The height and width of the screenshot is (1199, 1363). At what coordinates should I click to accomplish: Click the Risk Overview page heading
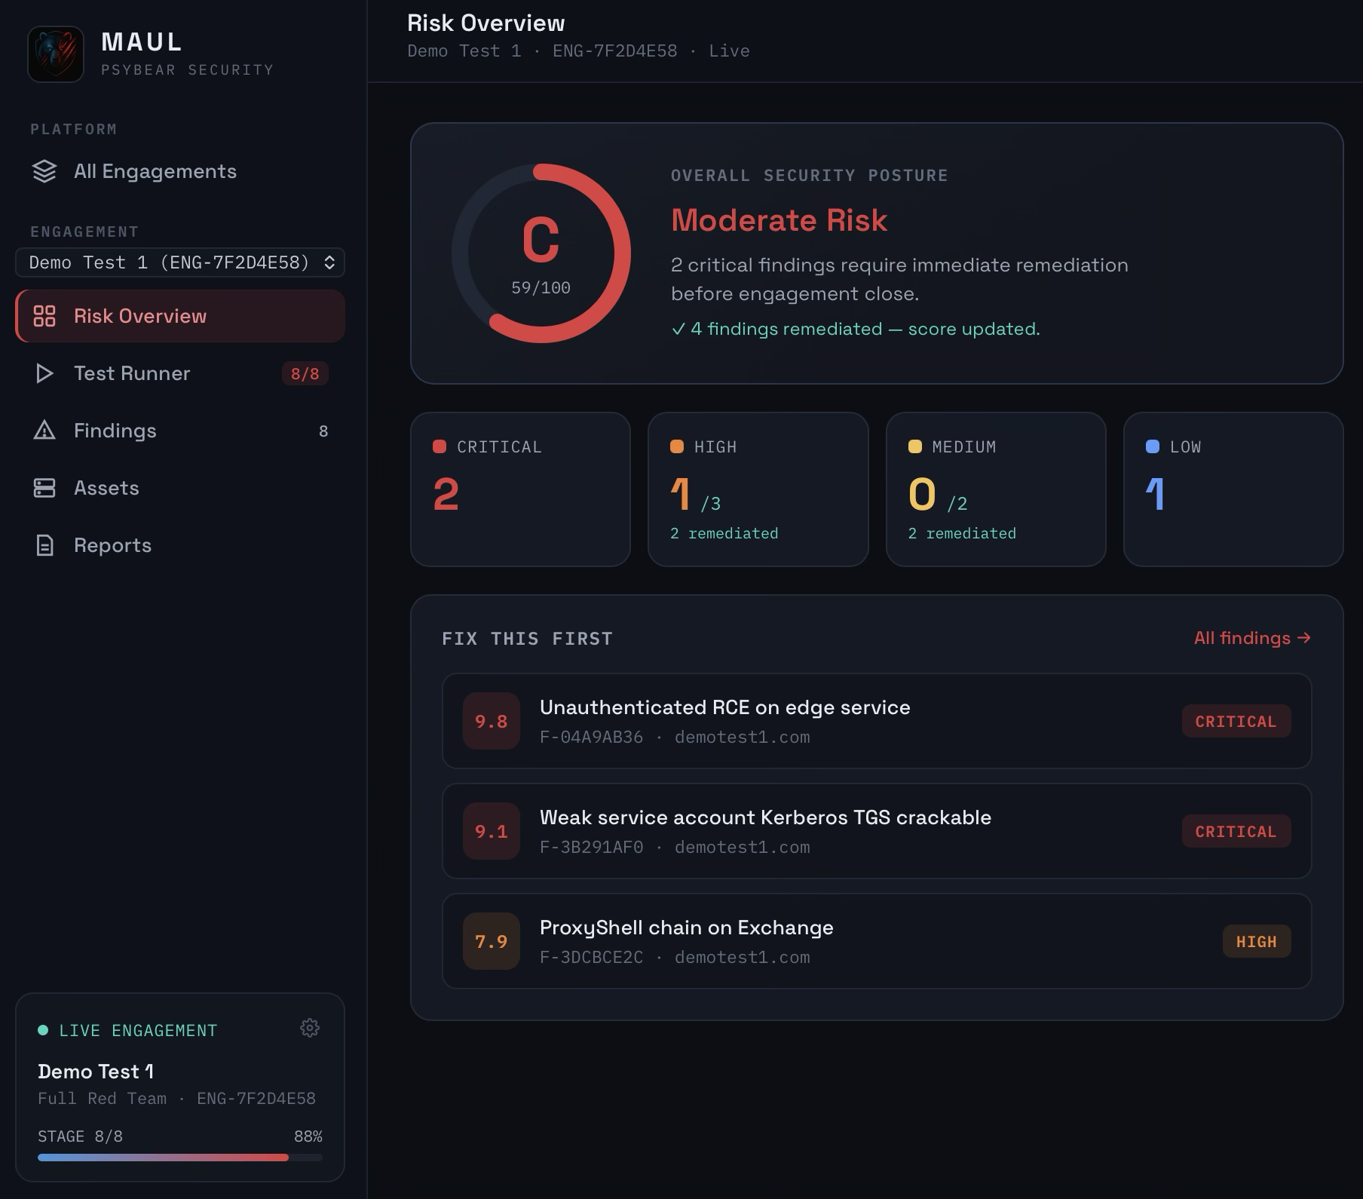coord(486,23)
